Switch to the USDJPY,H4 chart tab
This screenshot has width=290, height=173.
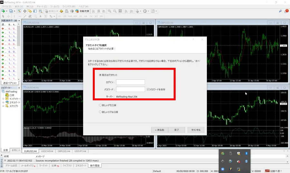[80, 151]
